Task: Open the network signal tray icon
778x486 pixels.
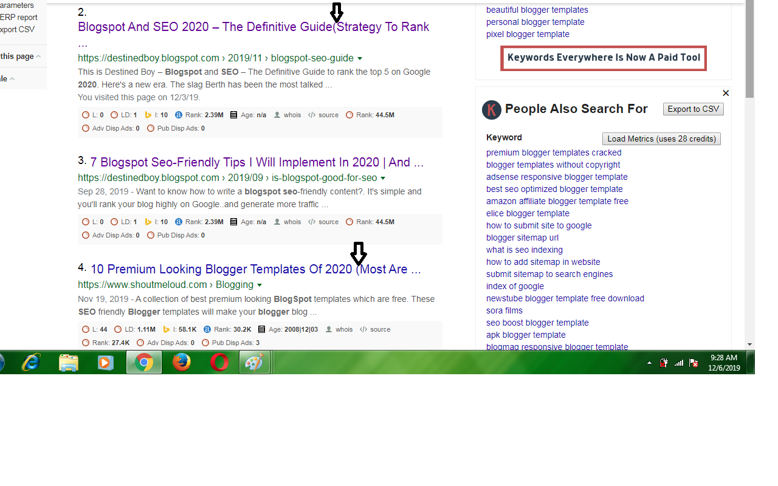Action: [x=679, y=363]
